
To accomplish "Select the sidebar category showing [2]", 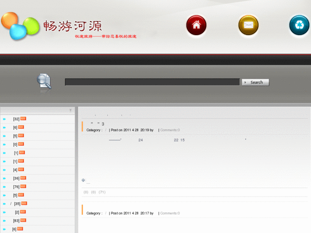I will [x=17, y=212].
